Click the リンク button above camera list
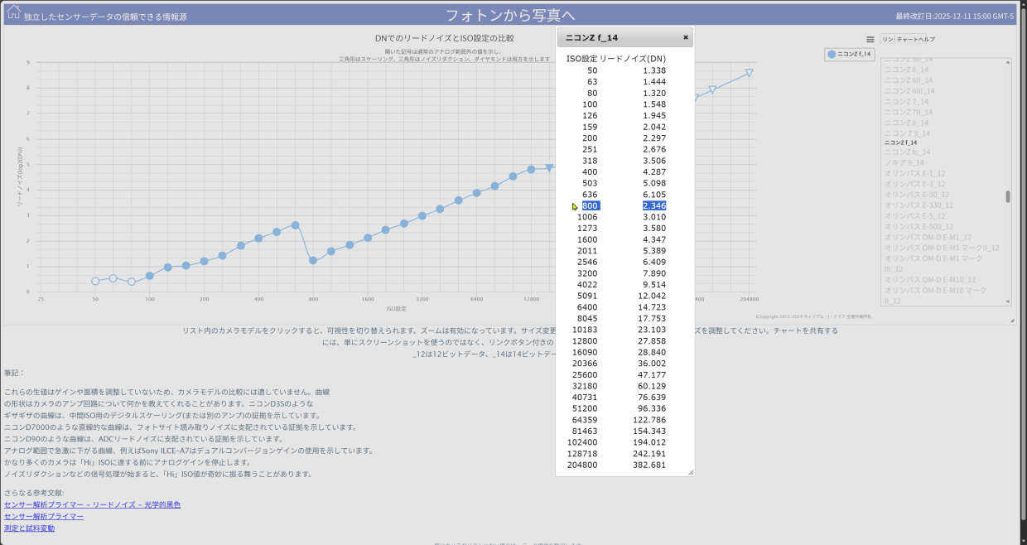This screenshot has width=1027, height=545. [887, 39]
